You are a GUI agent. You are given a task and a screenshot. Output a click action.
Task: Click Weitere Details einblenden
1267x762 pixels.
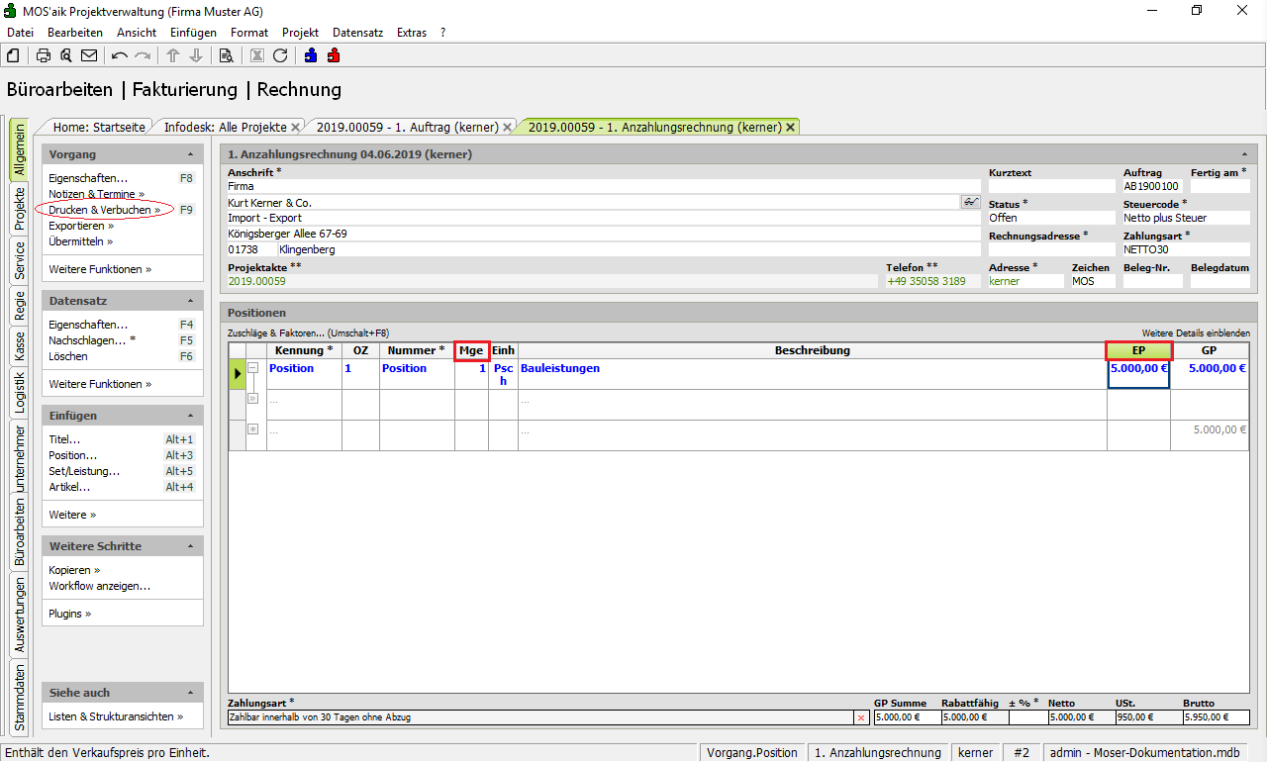click(x=1195, y=333)
